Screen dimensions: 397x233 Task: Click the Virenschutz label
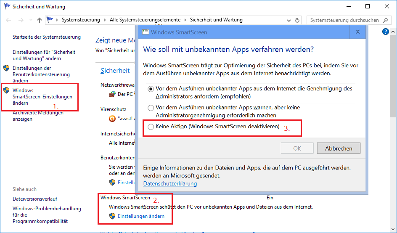coord(113,109)
